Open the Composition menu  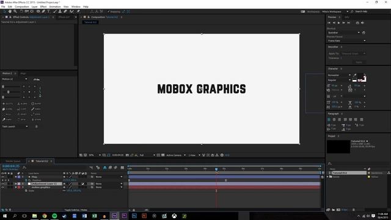point(22,7)
